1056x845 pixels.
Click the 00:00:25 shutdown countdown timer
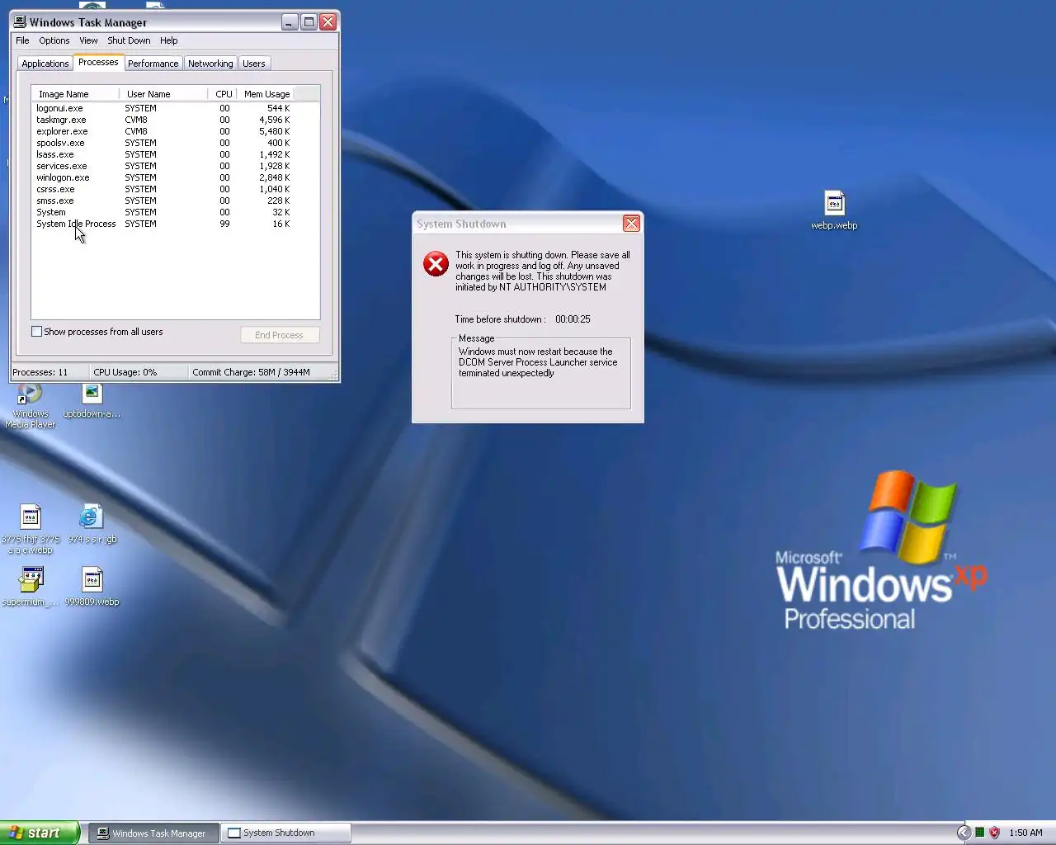tap(573, 319)
